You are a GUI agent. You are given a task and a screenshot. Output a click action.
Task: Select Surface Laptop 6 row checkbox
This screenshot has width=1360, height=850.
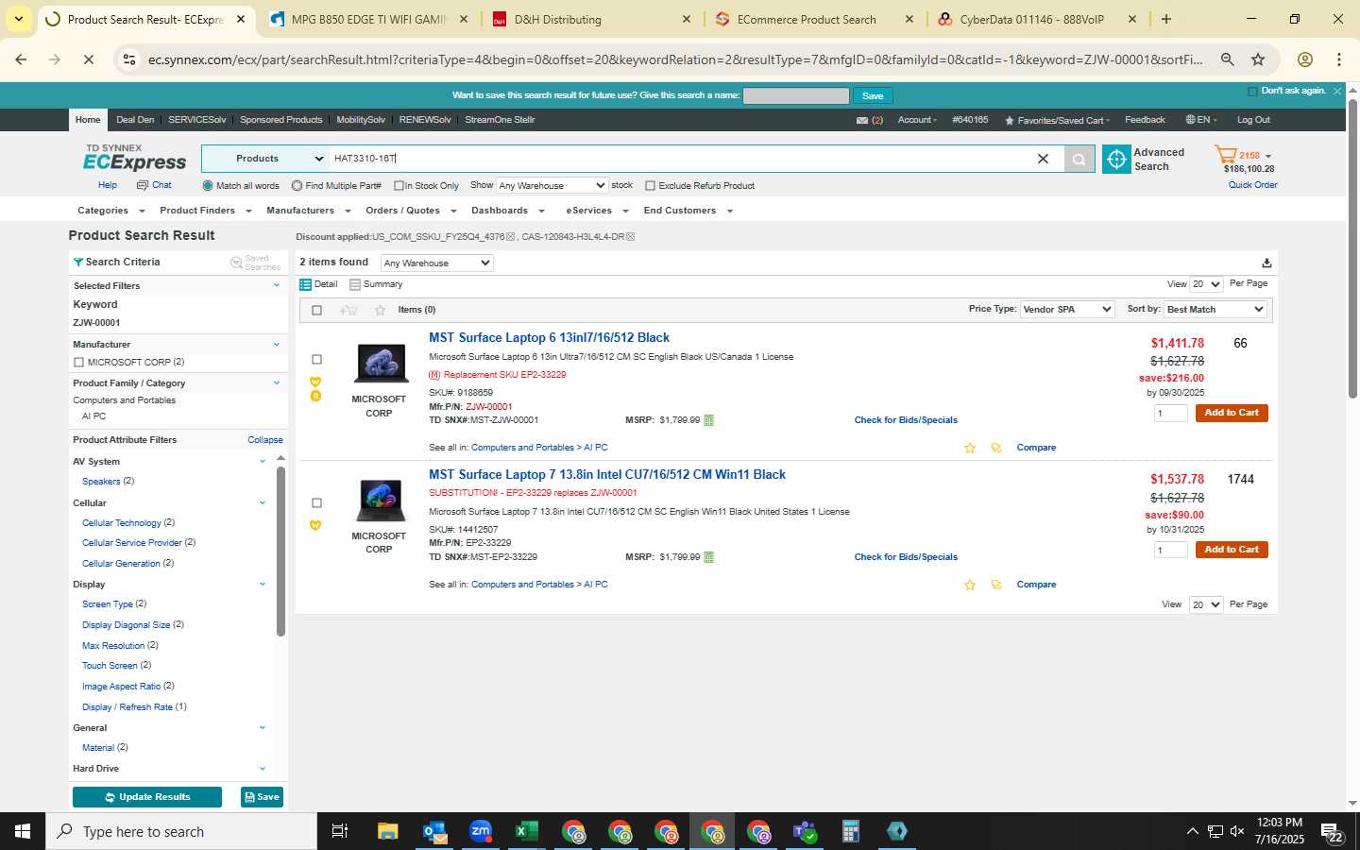pyautogui.click(x=316, y=360)
